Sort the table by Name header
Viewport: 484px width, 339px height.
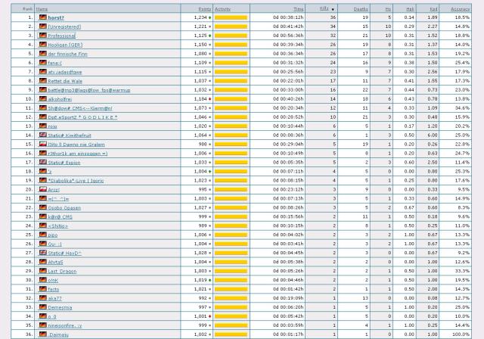[x=42, y=8]
